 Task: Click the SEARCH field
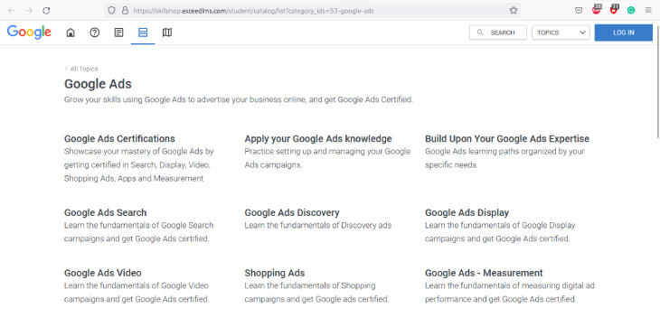click(498, 33)
